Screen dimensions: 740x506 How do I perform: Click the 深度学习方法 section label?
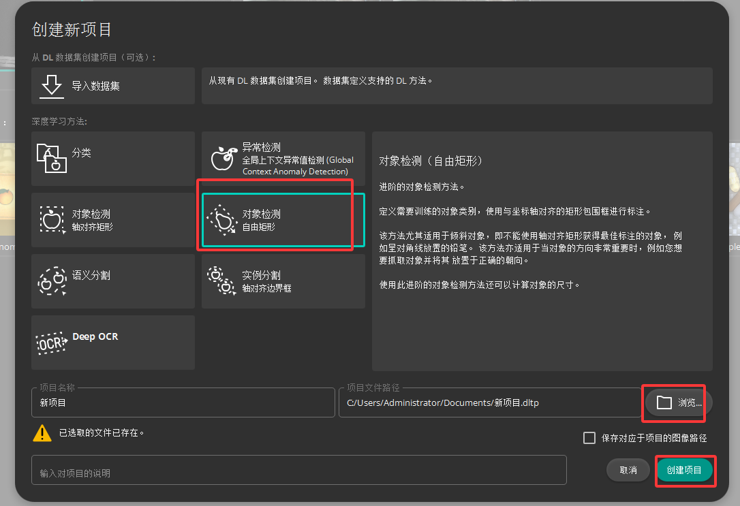59,122
